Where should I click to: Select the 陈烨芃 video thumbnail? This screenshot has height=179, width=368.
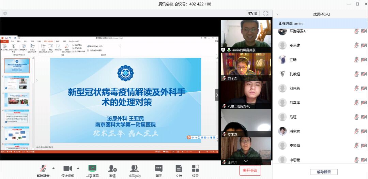(246, 94)
